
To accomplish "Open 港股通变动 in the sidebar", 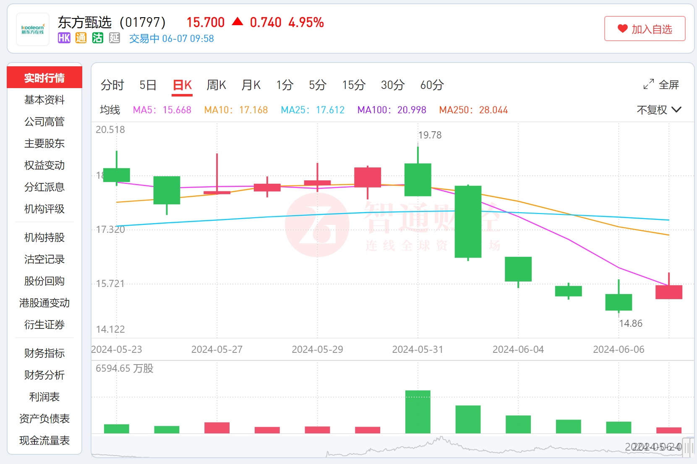I will 44,303.
